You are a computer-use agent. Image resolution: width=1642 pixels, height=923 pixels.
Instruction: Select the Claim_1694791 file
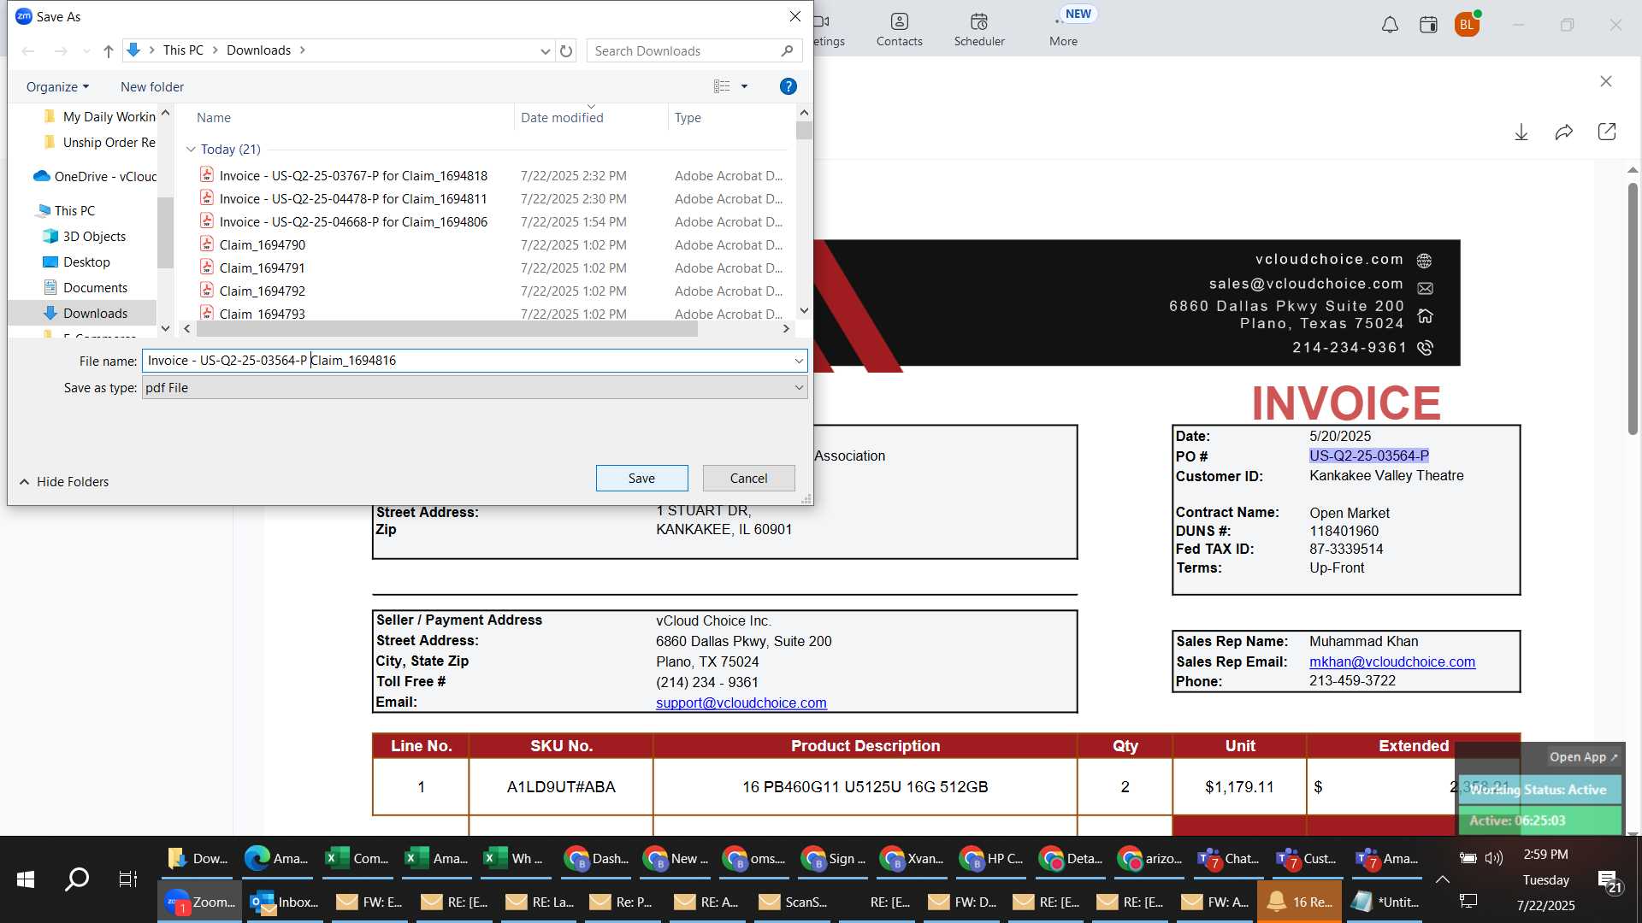262,268
